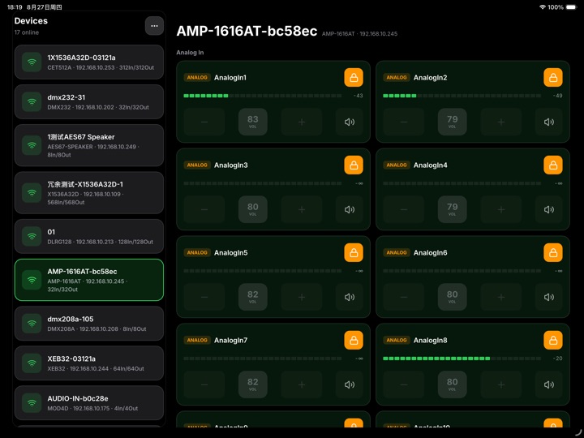The width and height of the screenshot is (584, 438).
Task: Decrease AnalogIn8 volume with minus button
Action: pyautogui.click(x=404, y=384)
